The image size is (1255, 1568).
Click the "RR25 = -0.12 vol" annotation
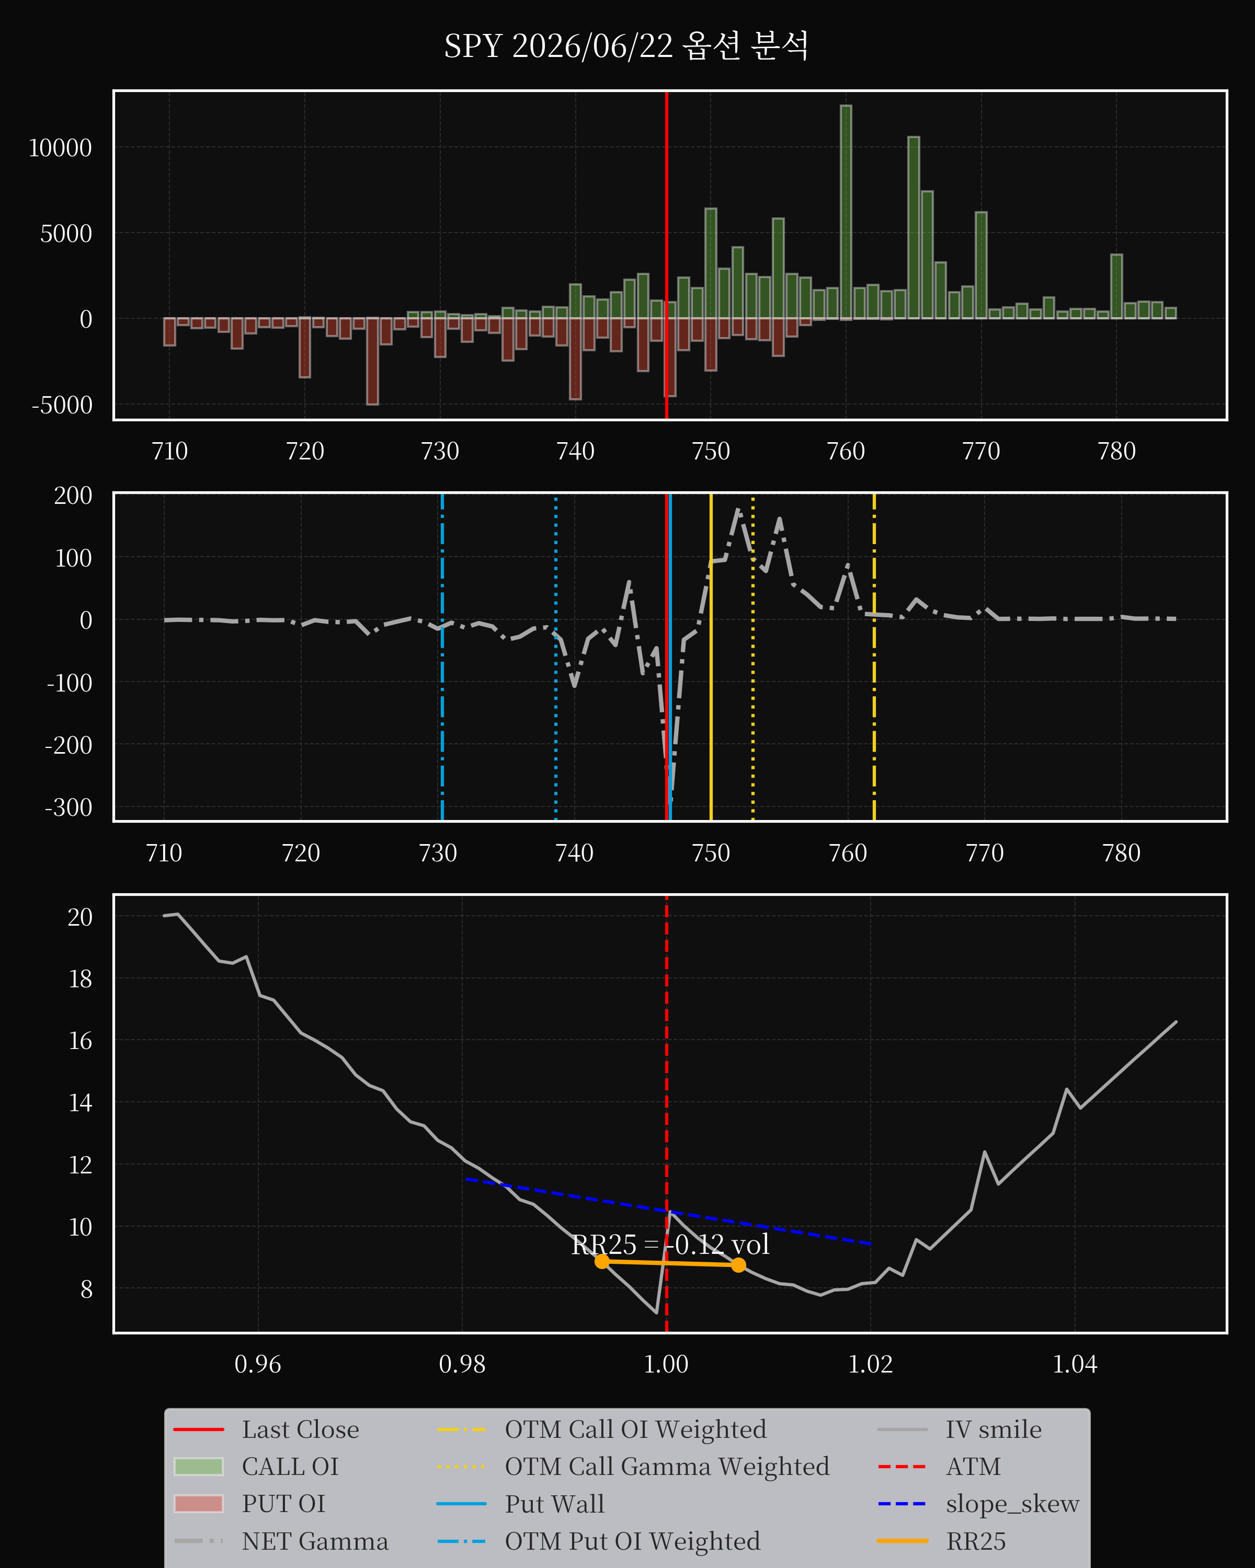pyautogui.click(x=670, y=1245)
